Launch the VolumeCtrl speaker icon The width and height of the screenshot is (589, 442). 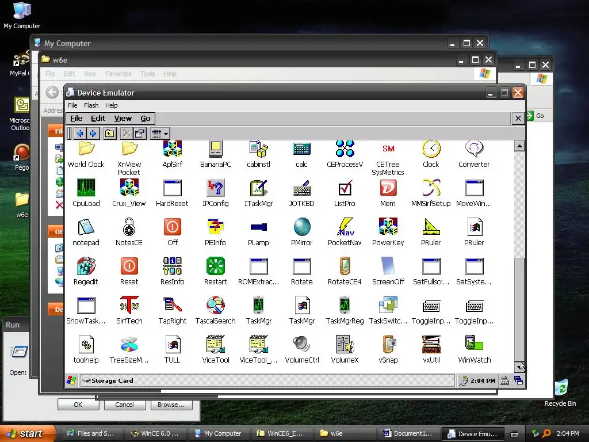click(301, 344)
